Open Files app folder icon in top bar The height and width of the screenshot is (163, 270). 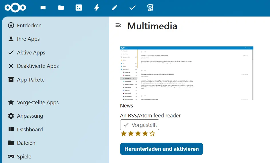tap(61, 8)
